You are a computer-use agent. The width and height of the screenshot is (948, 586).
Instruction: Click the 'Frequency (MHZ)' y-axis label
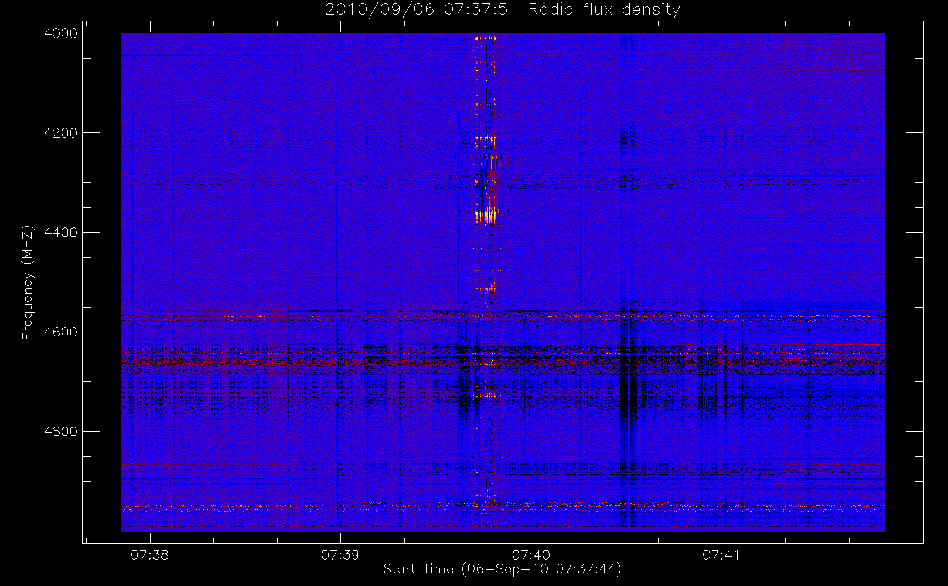click(28, 282)
